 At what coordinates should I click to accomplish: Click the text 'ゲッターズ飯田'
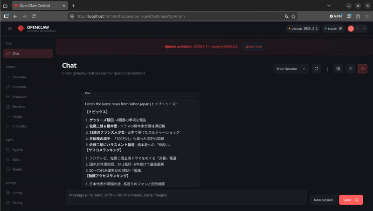click(x=102, y=120)
